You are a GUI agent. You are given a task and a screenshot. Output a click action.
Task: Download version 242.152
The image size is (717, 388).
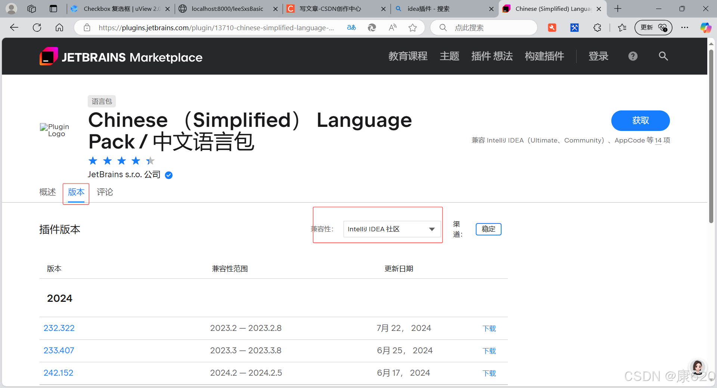tap(489, 373)
